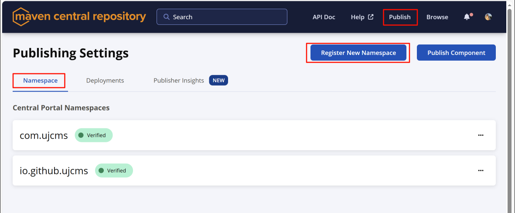Viewport: 515px width, 213px height.
Task: Click the NEW badge beside Publisher Insights
Action: pyautogui.click(x=218, y=80)
